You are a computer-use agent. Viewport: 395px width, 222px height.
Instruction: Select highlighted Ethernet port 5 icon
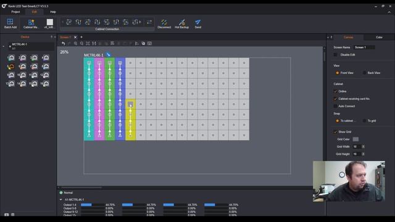pos(11,67)
